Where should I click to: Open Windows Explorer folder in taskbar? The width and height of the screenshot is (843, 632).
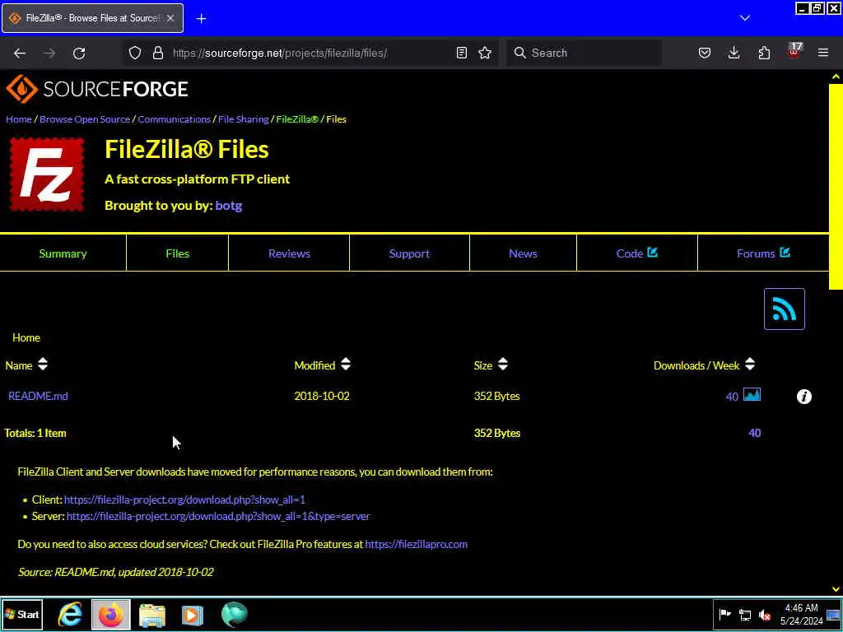[152, 615]
